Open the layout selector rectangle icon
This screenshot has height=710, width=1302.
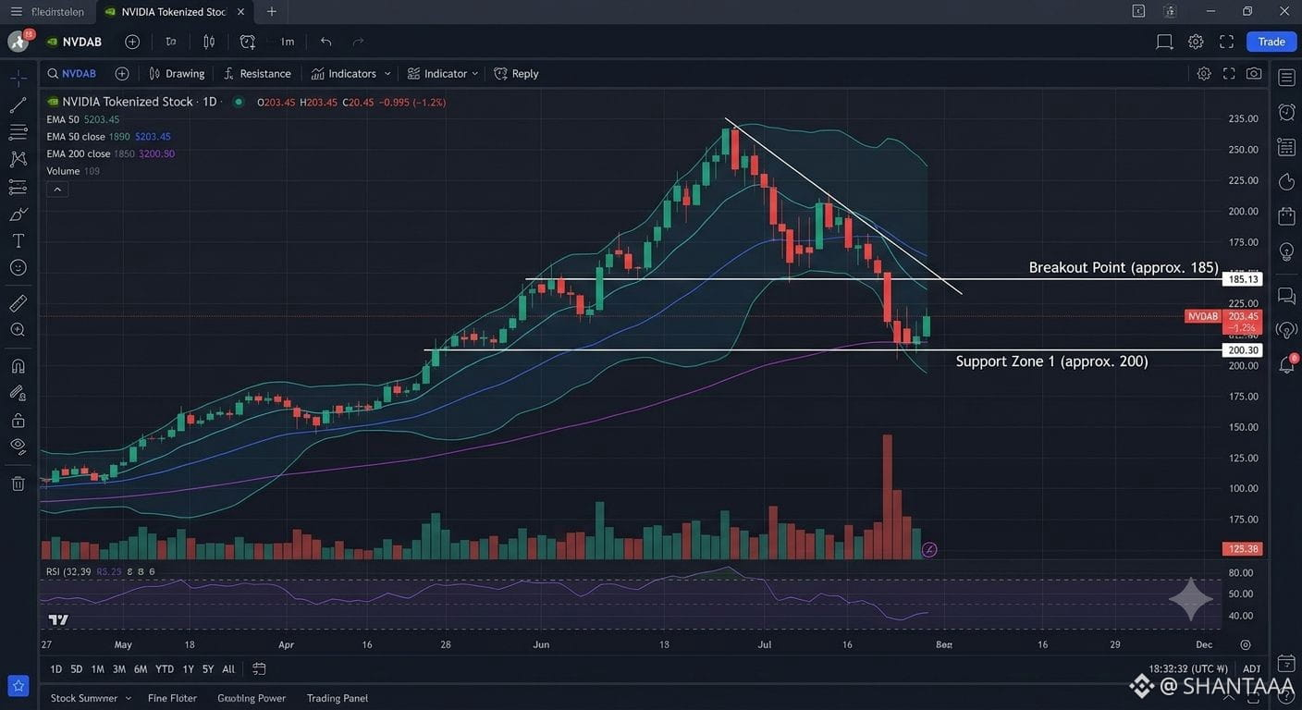[1164, 42]
